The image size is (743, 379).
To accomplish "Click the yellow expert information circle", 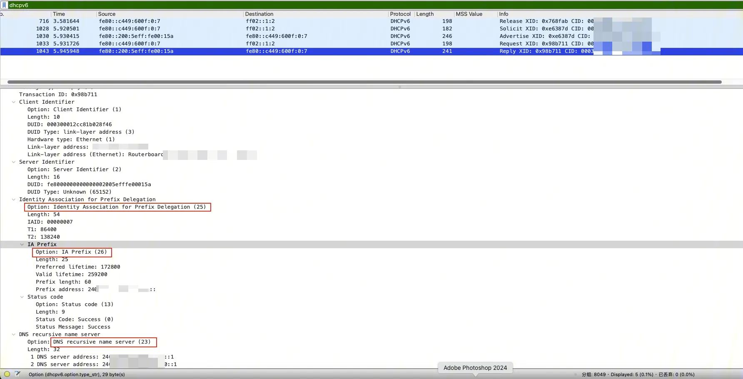I will coord(7,374).
